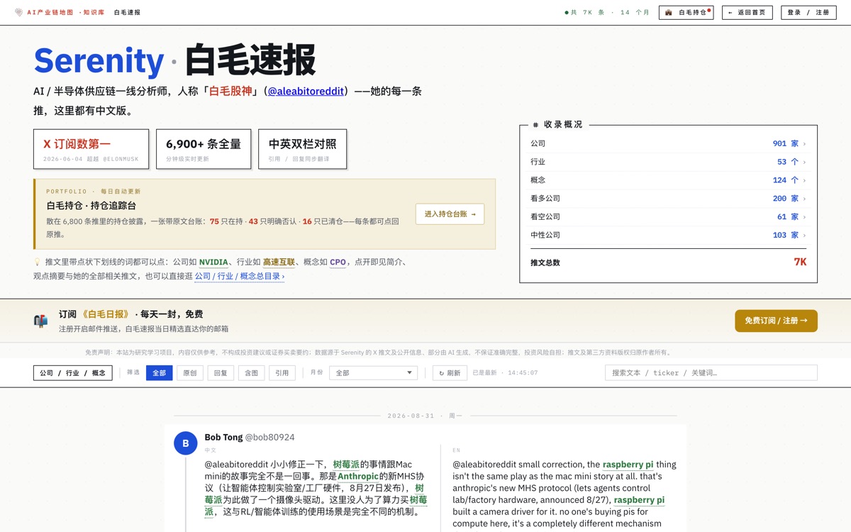851x532 pixels.
Task: Select 引用 filter tab
Action: [282, 372]
